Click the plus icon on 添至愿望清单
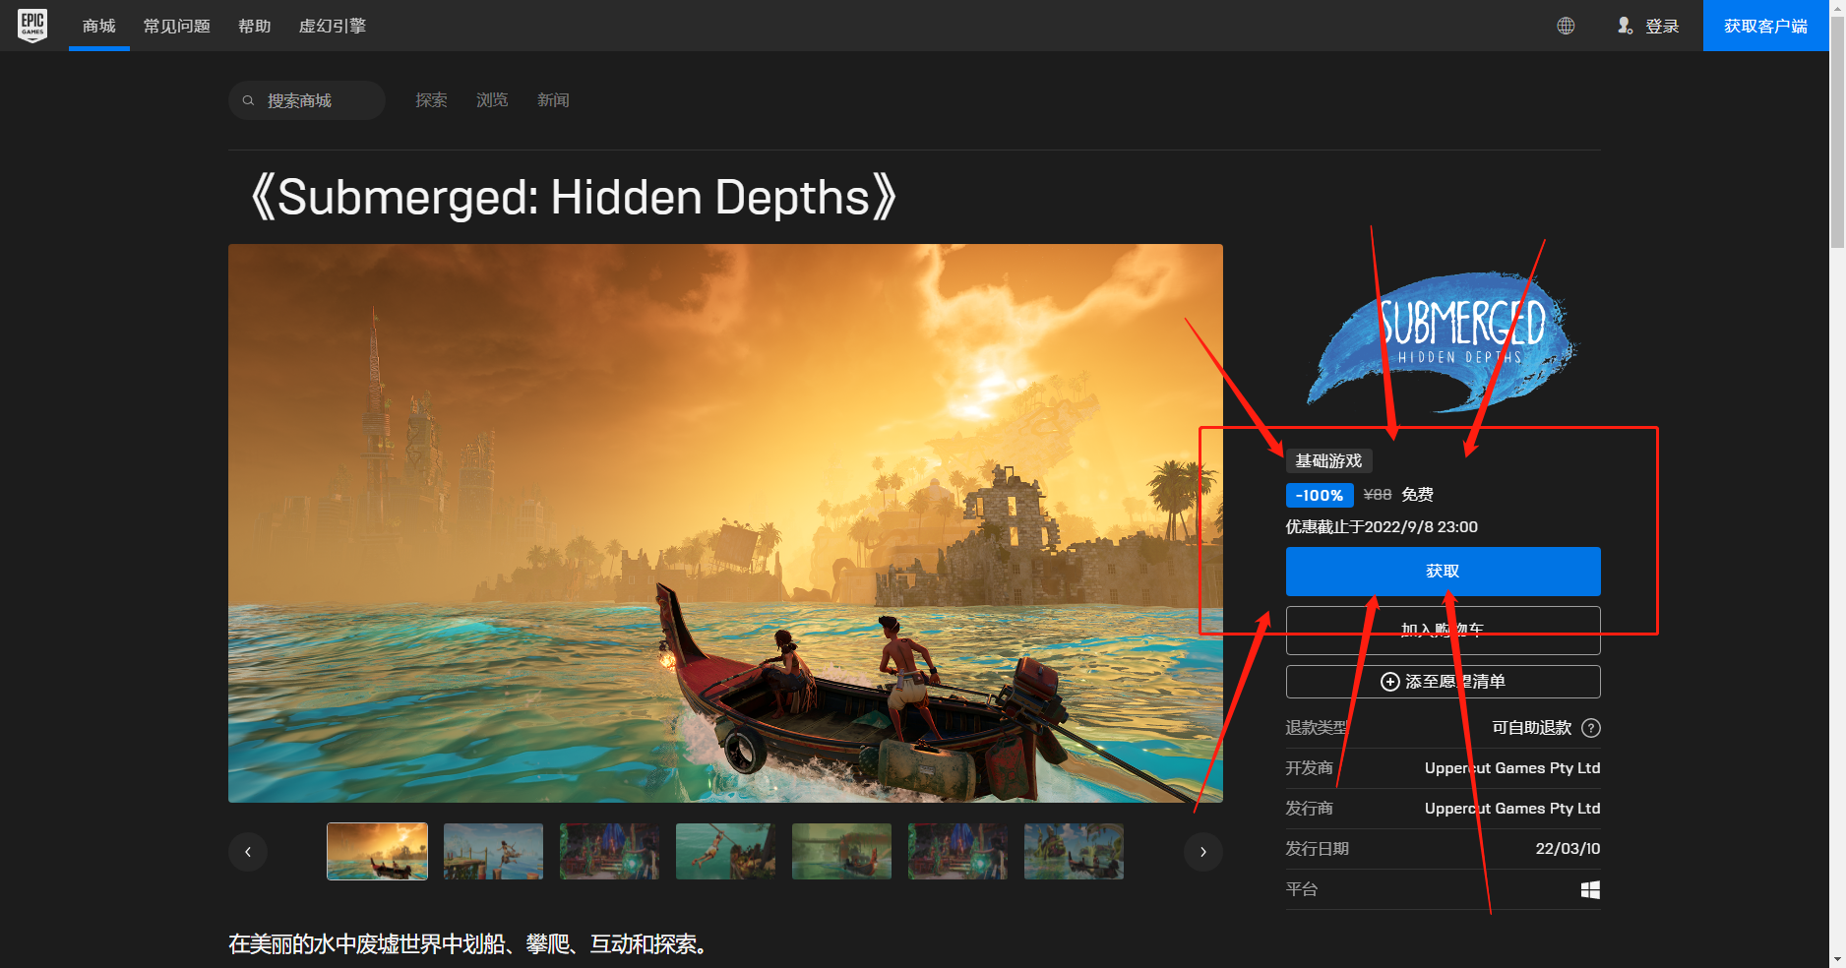Viewport: 1846px width, 968px height. 1388,681
